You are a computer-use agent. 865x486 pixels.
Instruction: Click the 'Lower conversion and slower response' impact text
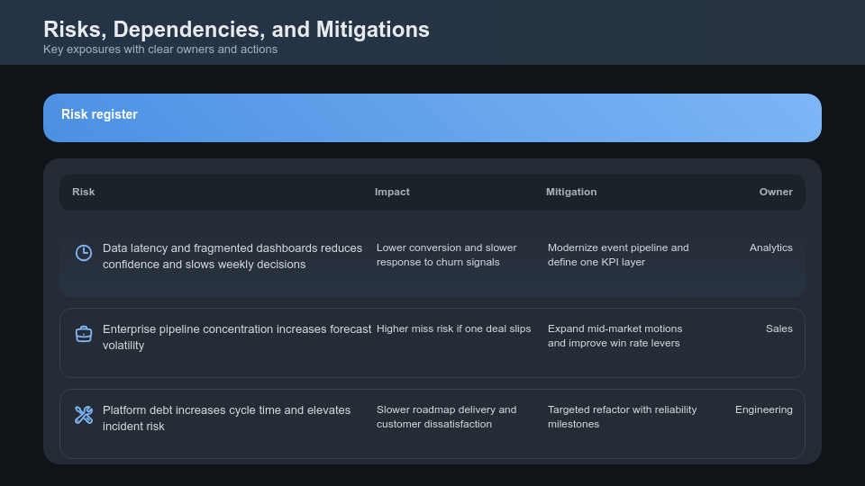[x=447, y=255]
